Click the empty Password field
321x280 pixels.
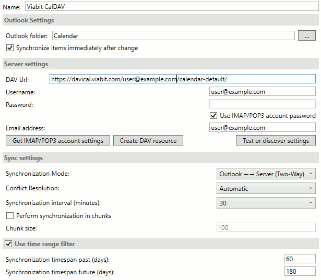coord(262,104)
